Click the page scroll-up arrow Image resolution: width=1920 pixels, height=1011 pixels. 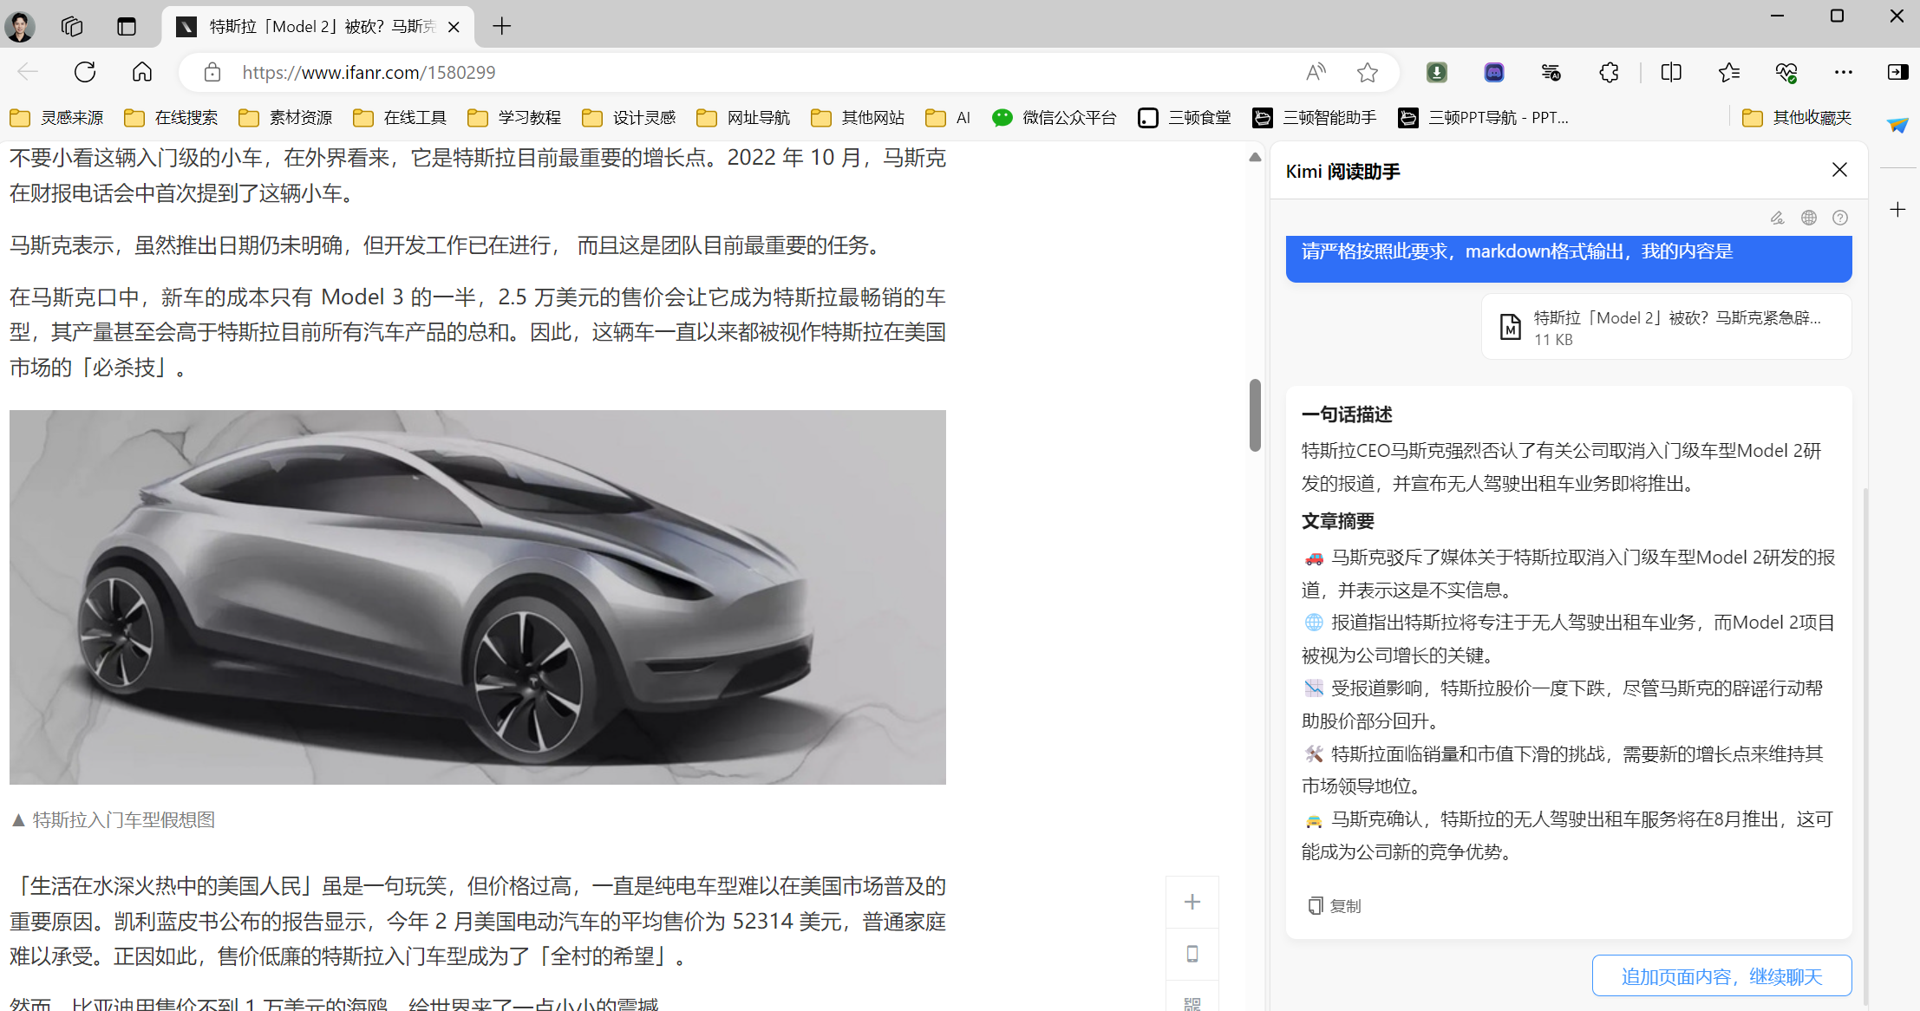(x=1255, y=158)
